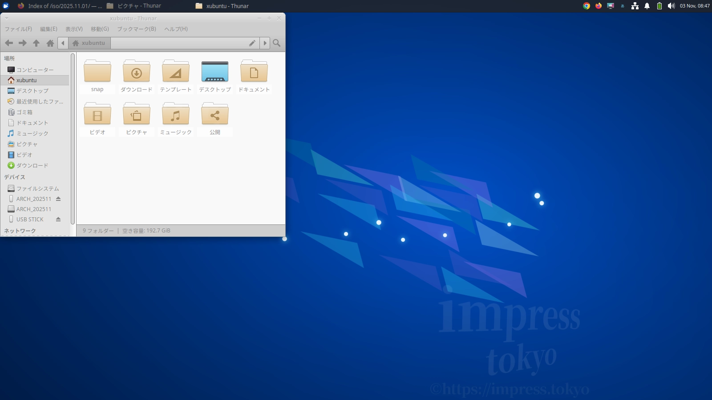Open the volume speaker icon
This screenshot has width=712, height=400.
click(671, 6)
